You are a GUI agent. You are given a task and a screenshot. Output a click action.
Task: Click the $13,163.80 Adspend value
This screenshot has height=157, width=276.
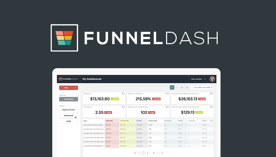[x=100, y=99]
